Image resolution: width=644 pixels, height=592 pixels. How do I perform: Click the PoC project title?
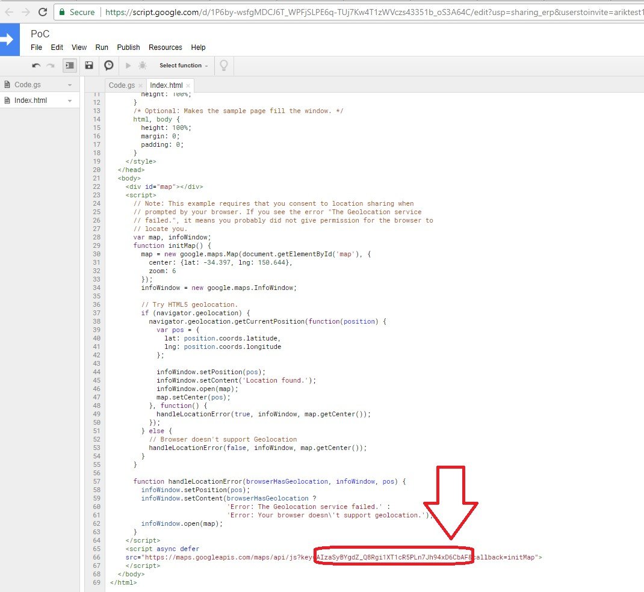40,34
